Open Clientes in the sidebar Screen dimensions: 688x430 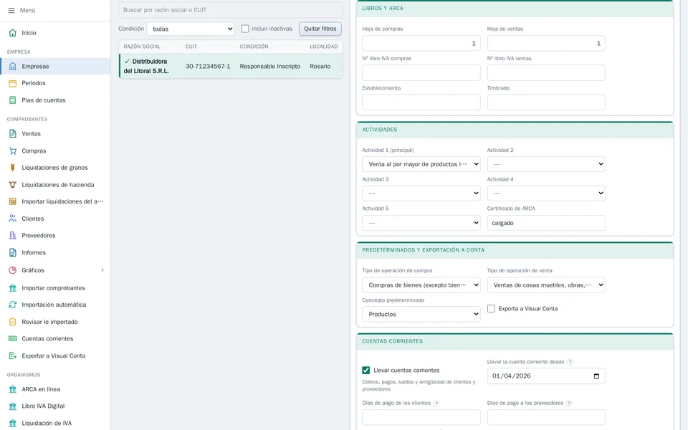[55, 219]
